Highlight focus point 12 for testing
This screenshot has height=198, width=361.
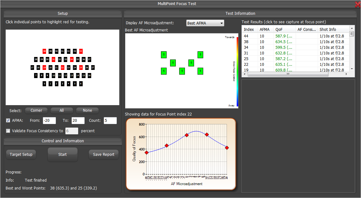point(66,75)
